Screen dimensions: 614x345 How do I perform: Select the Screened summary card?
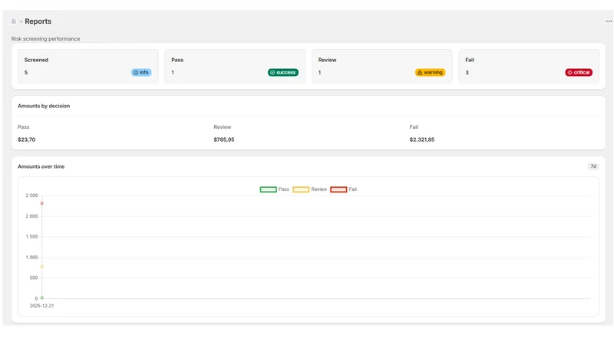[x=88, y=66]
